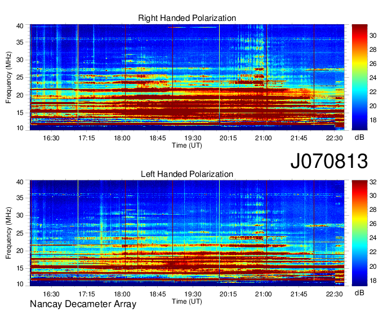The image size is (383, 311).
Task: Click the 25 MHz tick on Right Handed plot
Action: click(x=20, y=78)
